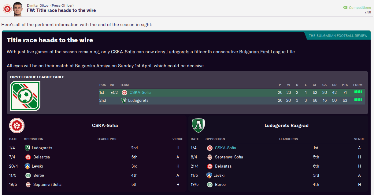Click the Belasitsa badge in CSKA-Sofia's fixtures

click(x=28, y=157)
